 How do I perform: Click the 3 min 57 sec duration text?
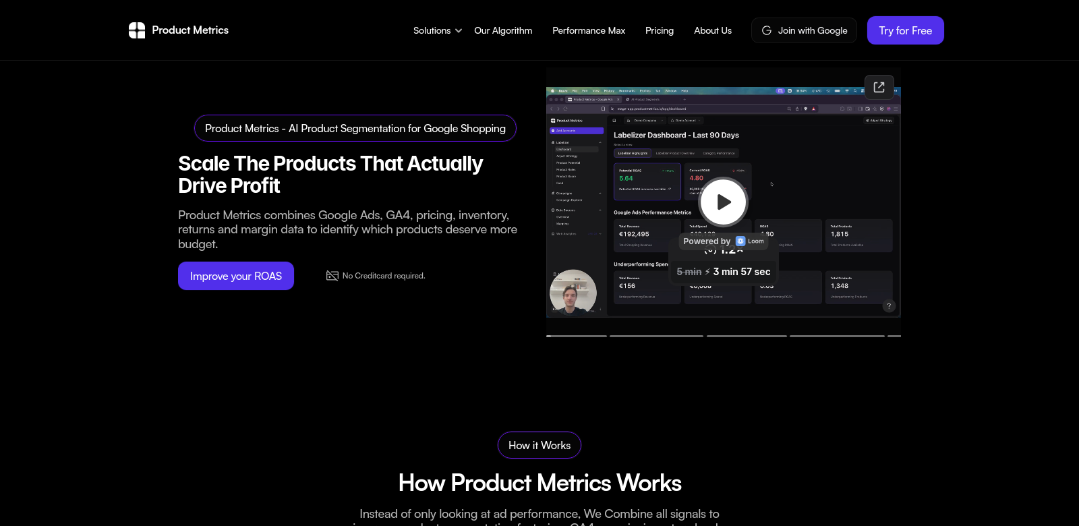(x=742, y=272)
